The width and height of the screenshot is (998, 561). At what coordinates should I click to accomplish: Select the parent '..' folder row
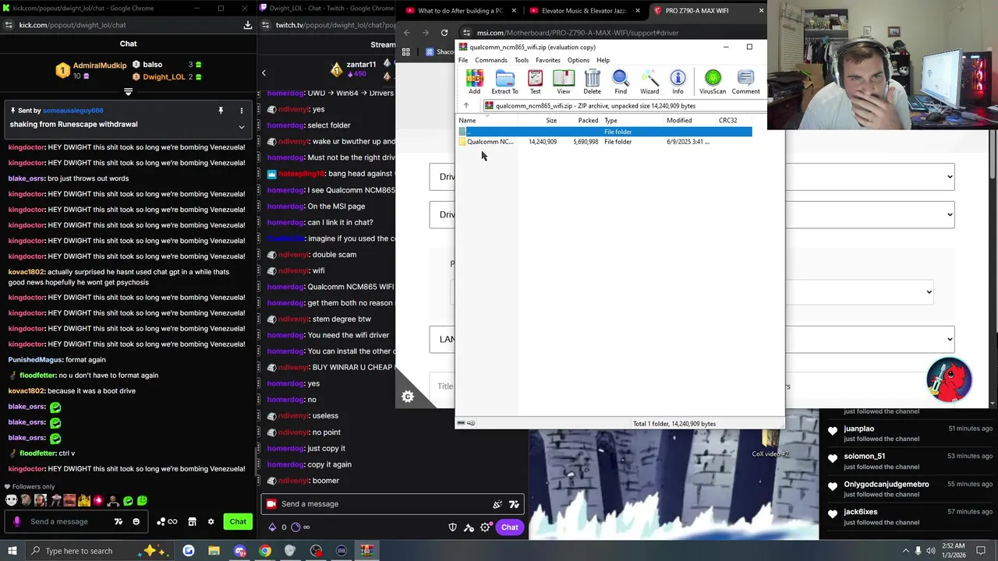pyautogui.click(x=605, y=132)
